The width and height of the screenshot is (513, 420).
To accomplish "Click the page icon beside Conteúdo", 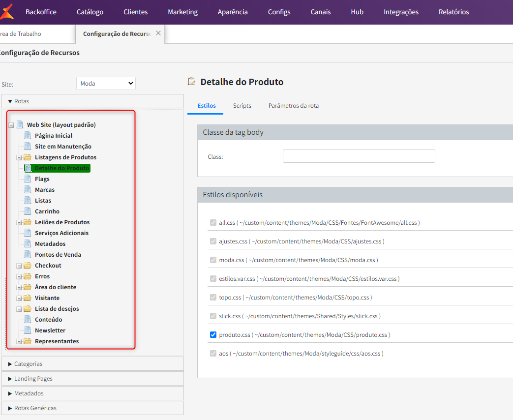I will pyautogui.click(x=28, y=319).
